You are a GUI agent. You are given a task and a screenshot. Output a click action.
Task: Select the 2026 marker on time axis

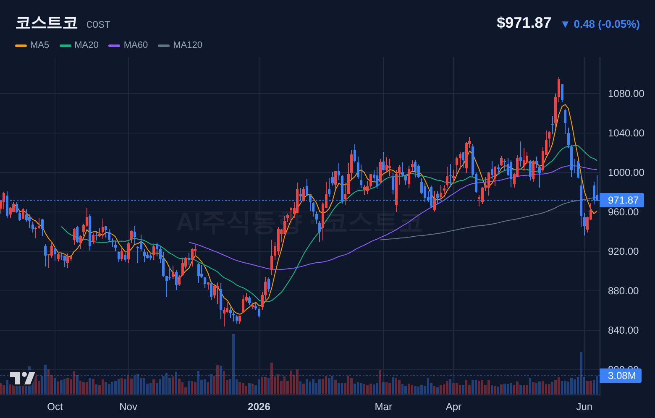259,407
